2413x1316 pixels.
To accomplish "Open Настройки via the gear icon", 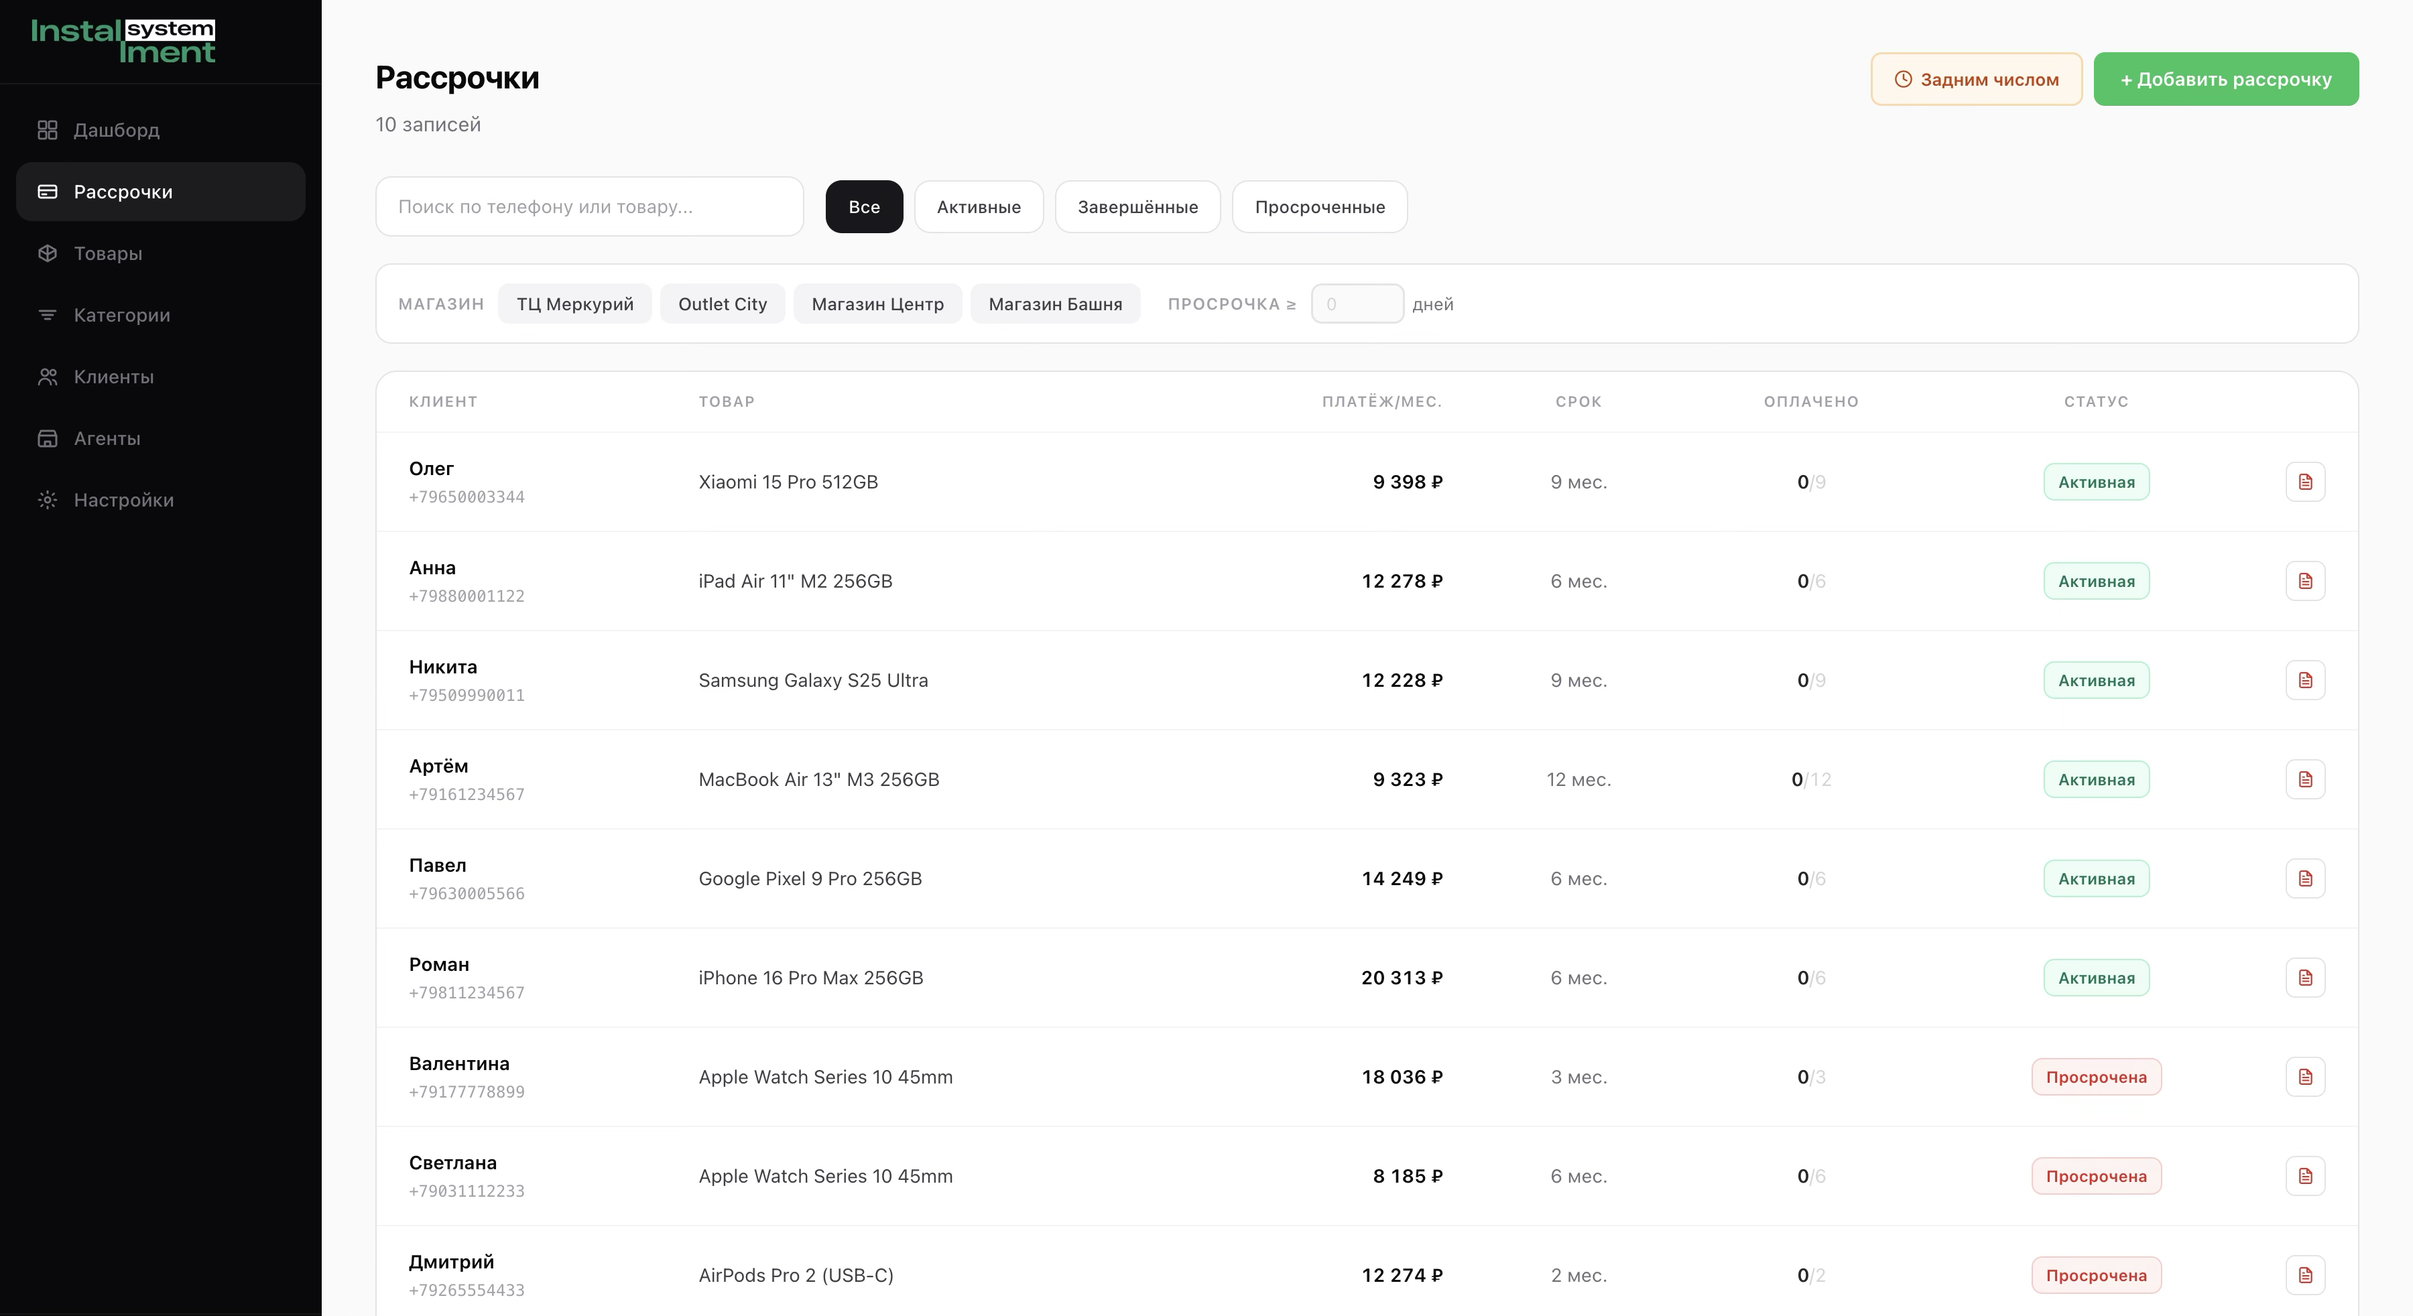I will [x=48, y=500].
